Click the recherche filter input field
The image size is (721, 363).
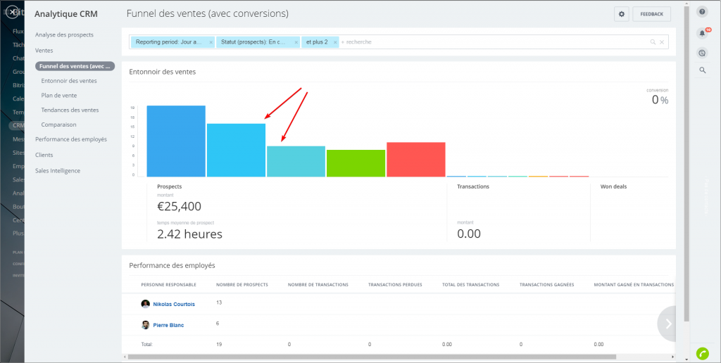click(493, 42)
